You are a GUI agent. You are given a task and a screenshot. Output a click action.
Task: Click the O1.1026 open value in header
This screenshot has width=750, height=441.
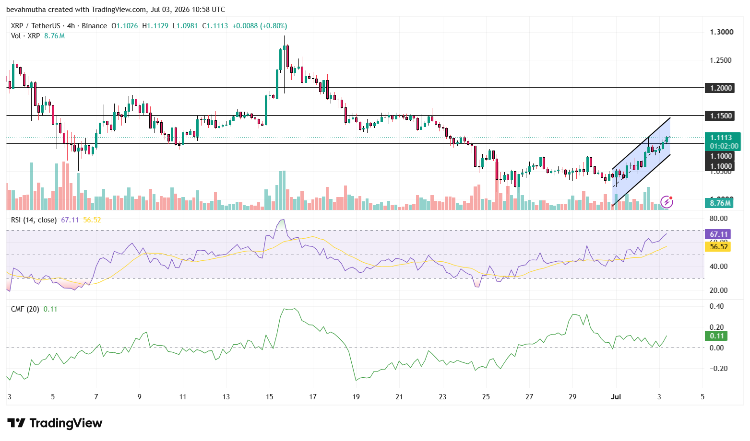125,26
